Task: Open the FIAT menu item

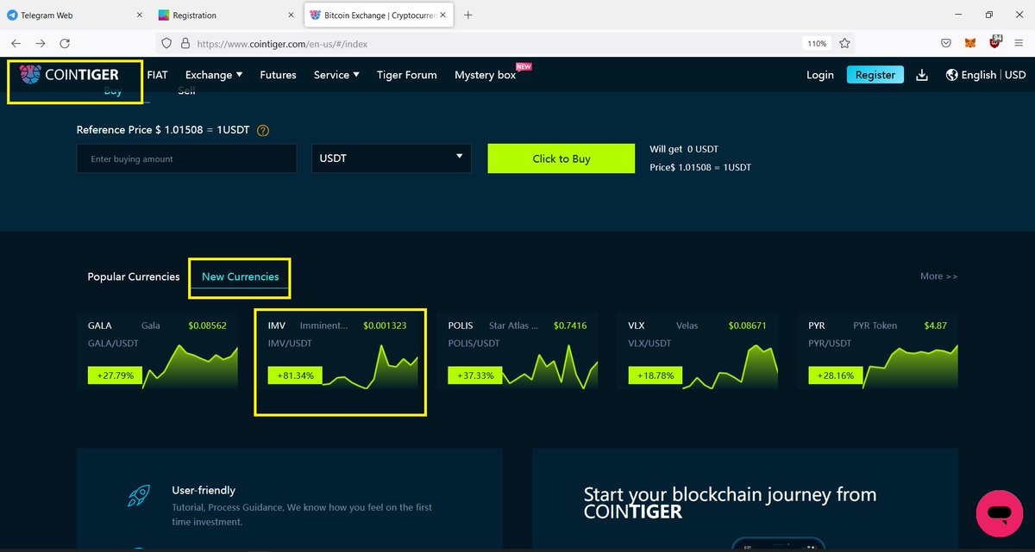Action: tap(158, 75)
